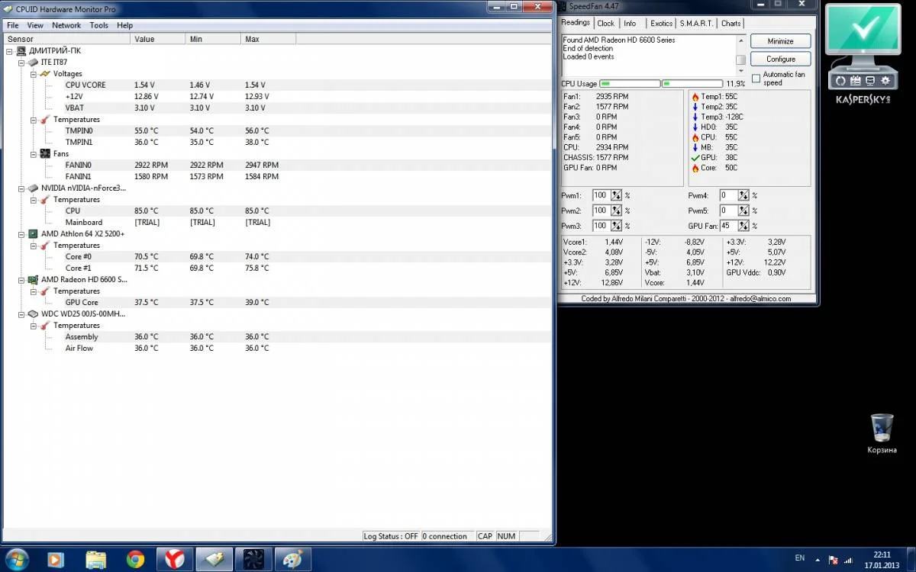Click the flame icon beside Core temperature
916x572 pixels.
point(695,168)
